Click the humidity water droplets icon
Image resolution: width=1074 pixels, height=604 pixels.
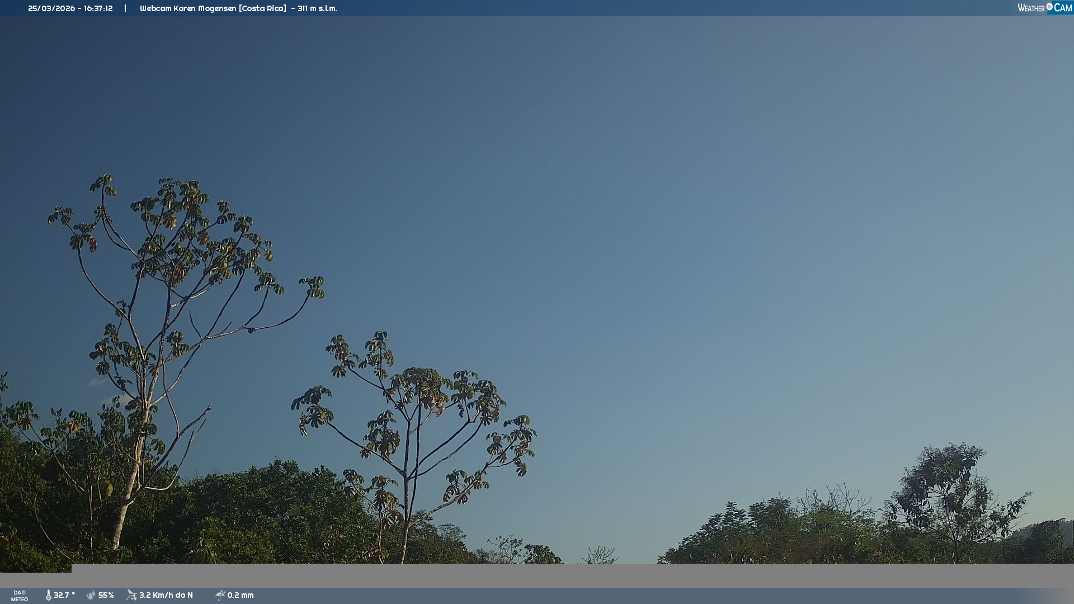click(91, 595)
